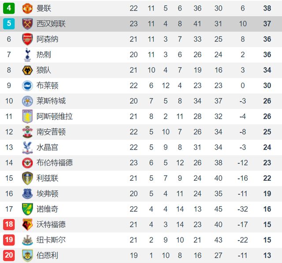Screen dimensions: 282x263
Task: Select the Wolves wolf-head badge
Action: click(27, 70)
